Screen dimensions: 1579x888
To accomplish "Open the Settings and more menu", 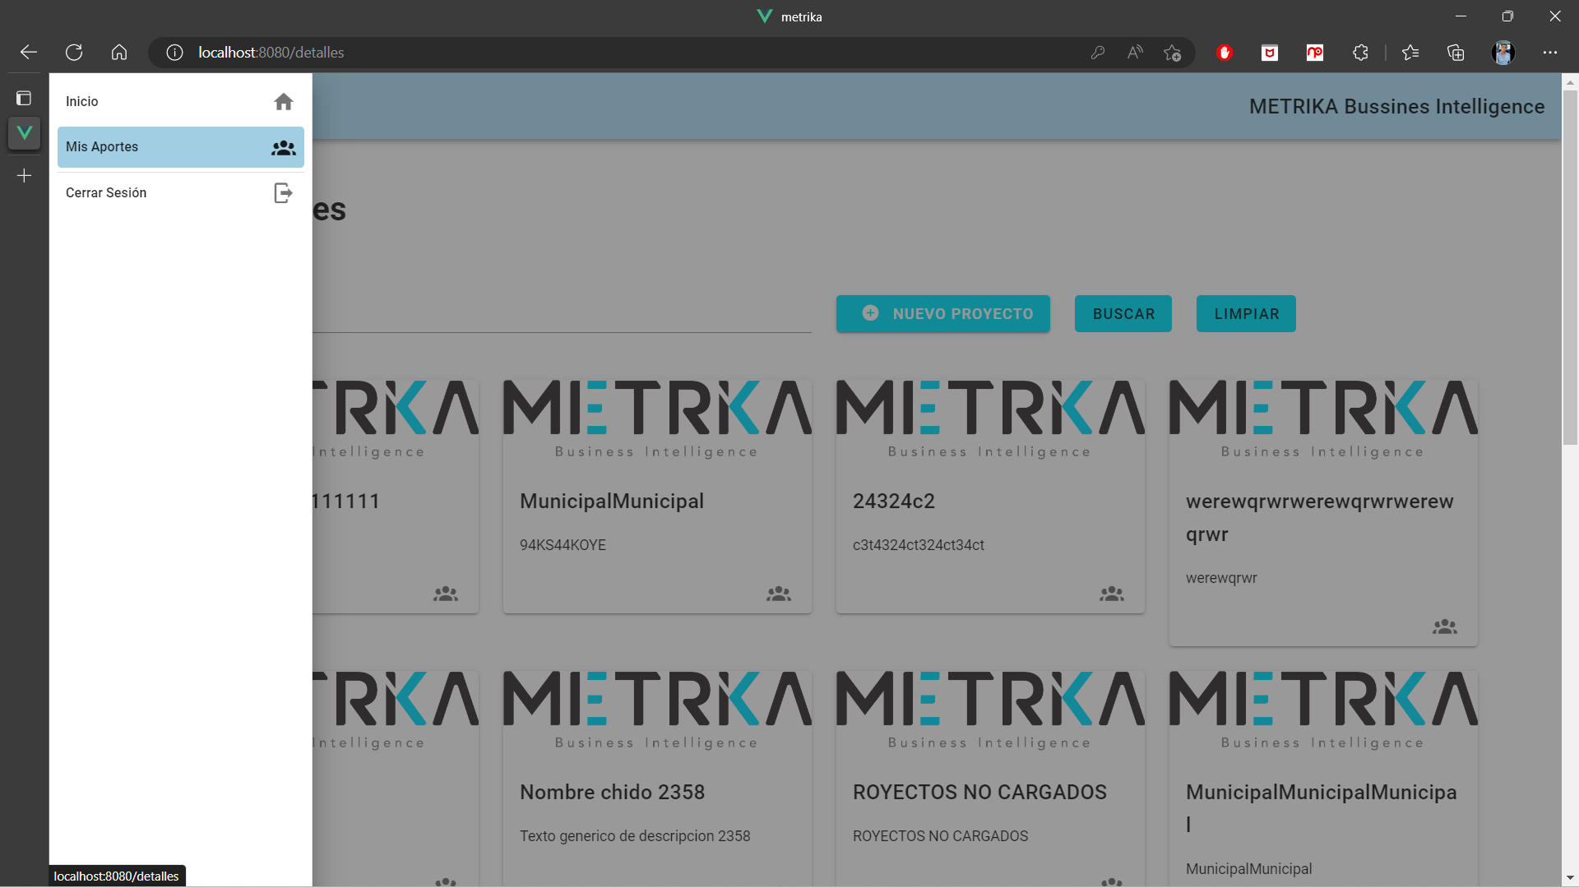I will click(x=1551, y=52).
